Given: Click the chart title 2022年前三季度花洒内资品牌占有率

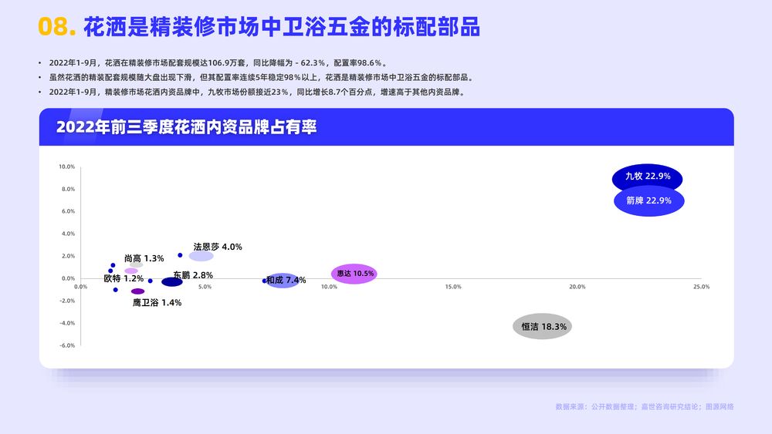Looking at the screenshot, I should click(x=186, y=127).
